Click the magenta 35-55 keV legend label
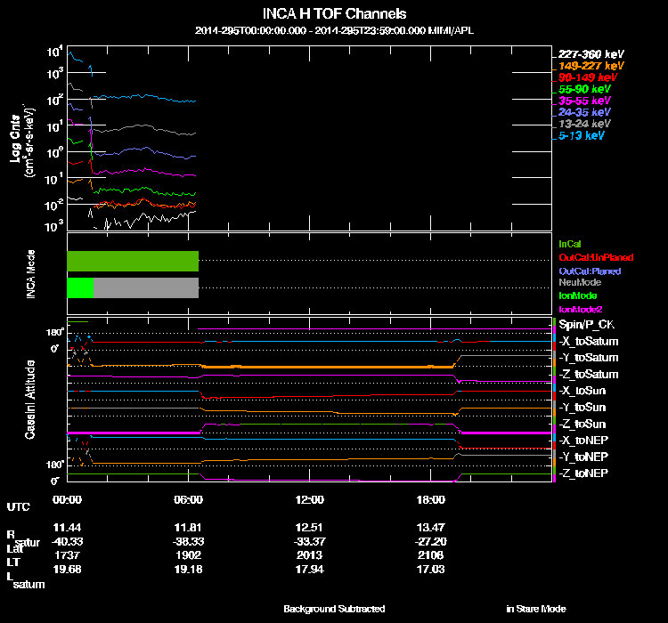Image resolution: width=668 pixels, height=623 pixels. coord(584,101)
